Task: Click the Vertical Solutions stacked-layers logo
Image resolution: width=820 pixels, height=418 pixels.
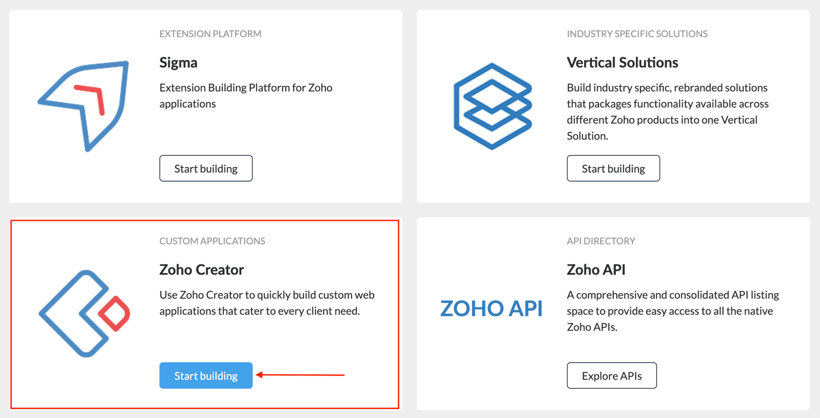Action: (x=493, y=106)
